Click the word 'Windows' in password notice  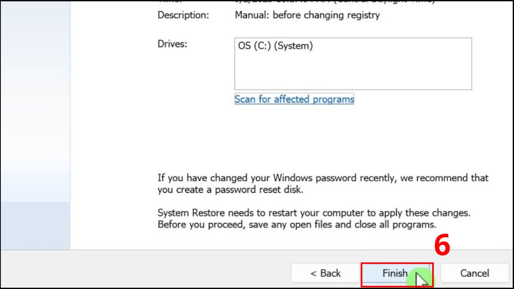(x=293, y=178)
